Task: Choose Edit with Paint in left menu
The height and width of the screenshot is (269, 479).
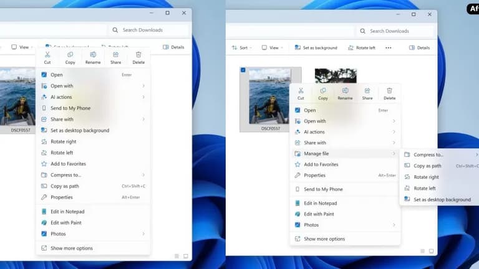Action: (93, 223)
